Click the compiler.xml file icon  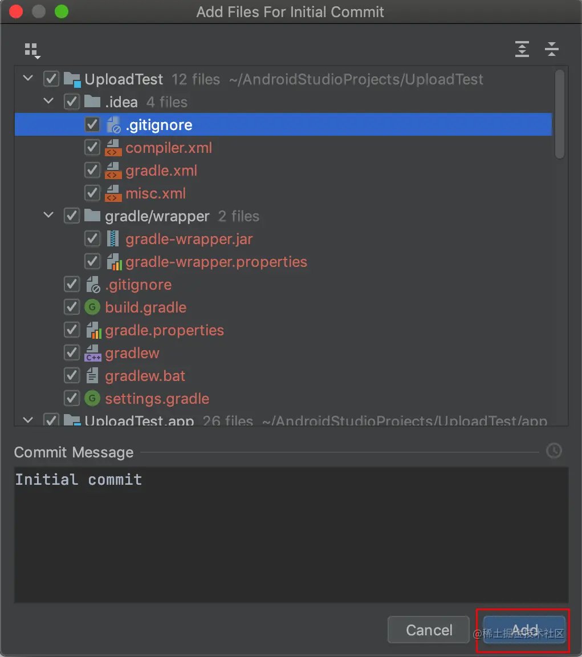click(x=113, y=148)
